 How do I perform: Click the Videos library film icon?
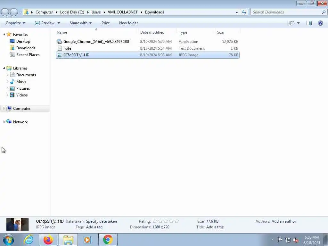click(12, 95)
